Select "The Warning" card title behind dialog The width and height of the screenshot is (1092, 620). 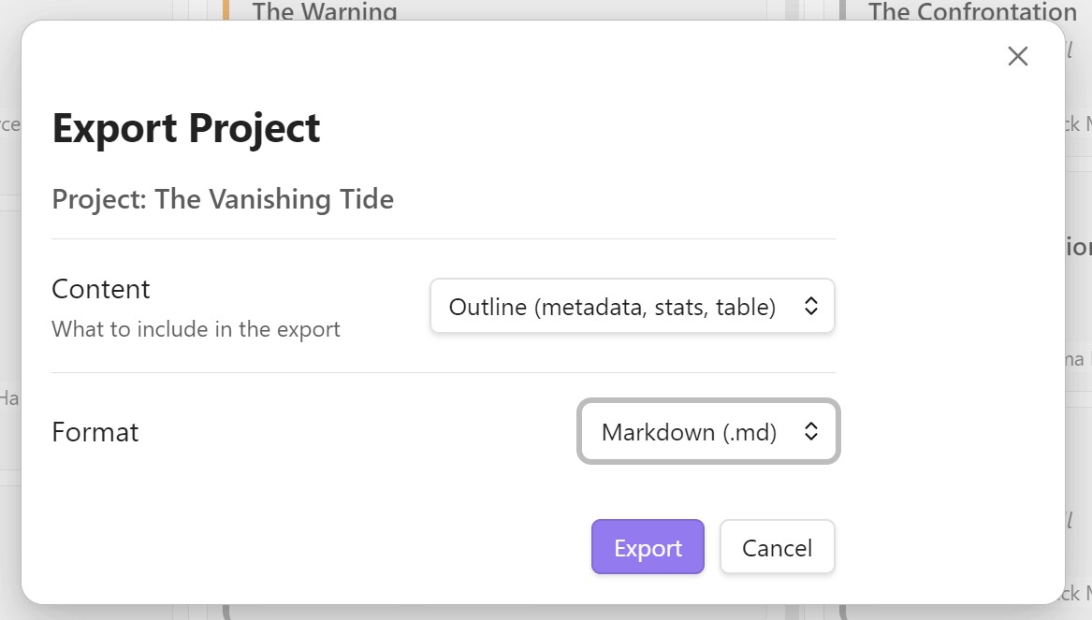(325, 11)
